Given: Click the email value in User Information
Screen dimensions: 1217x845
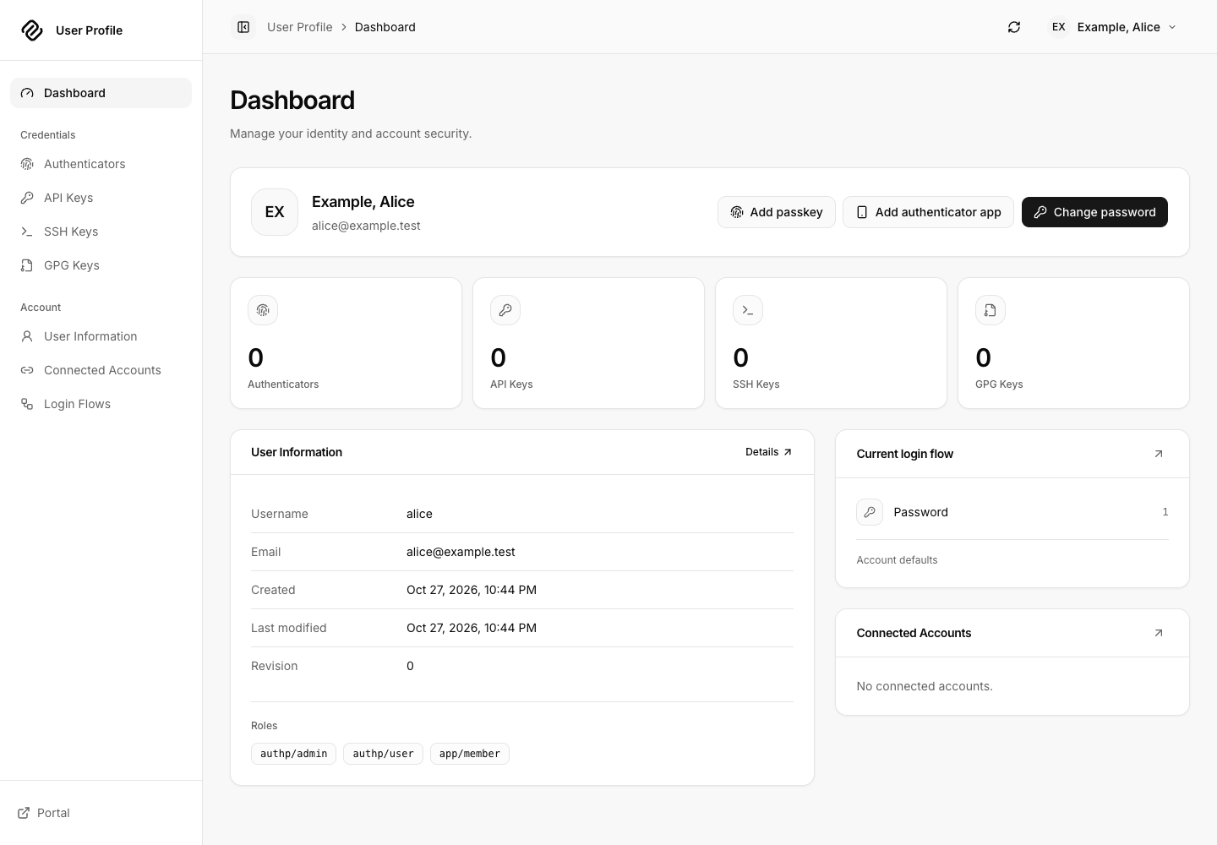Looking at the screenshot, I should point(461,552).
